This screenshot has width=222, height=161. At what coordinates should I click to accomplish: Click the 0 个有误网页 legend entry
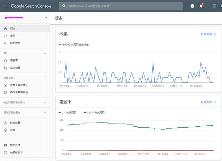click(x=68, y=112)
